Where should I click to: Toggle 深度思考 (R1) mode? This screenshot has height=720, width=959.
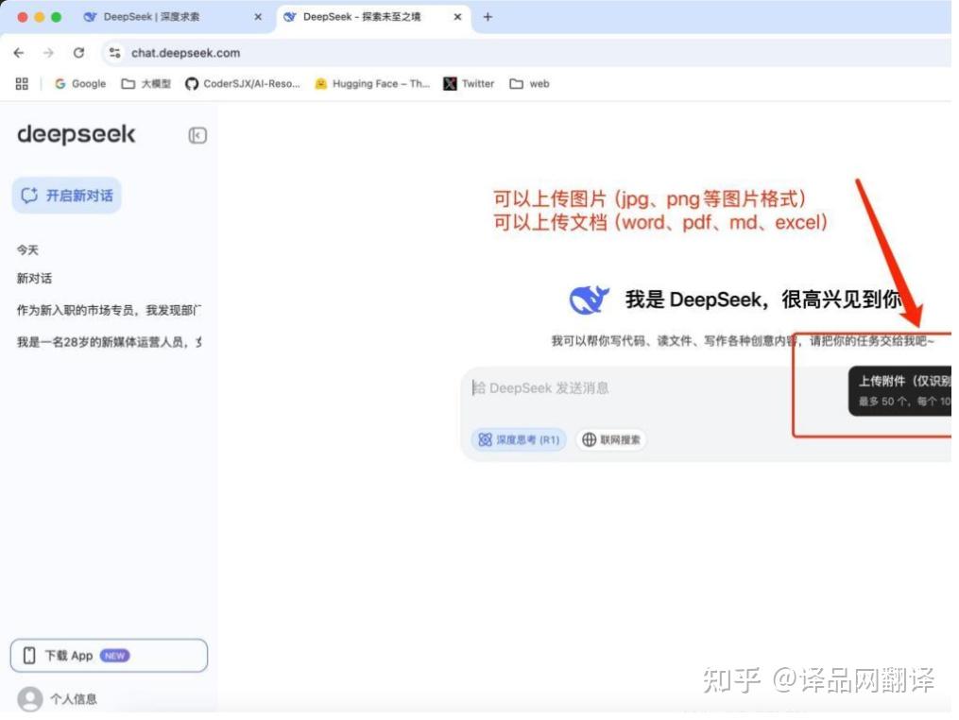pyautogui.click(x=519, y=439)
